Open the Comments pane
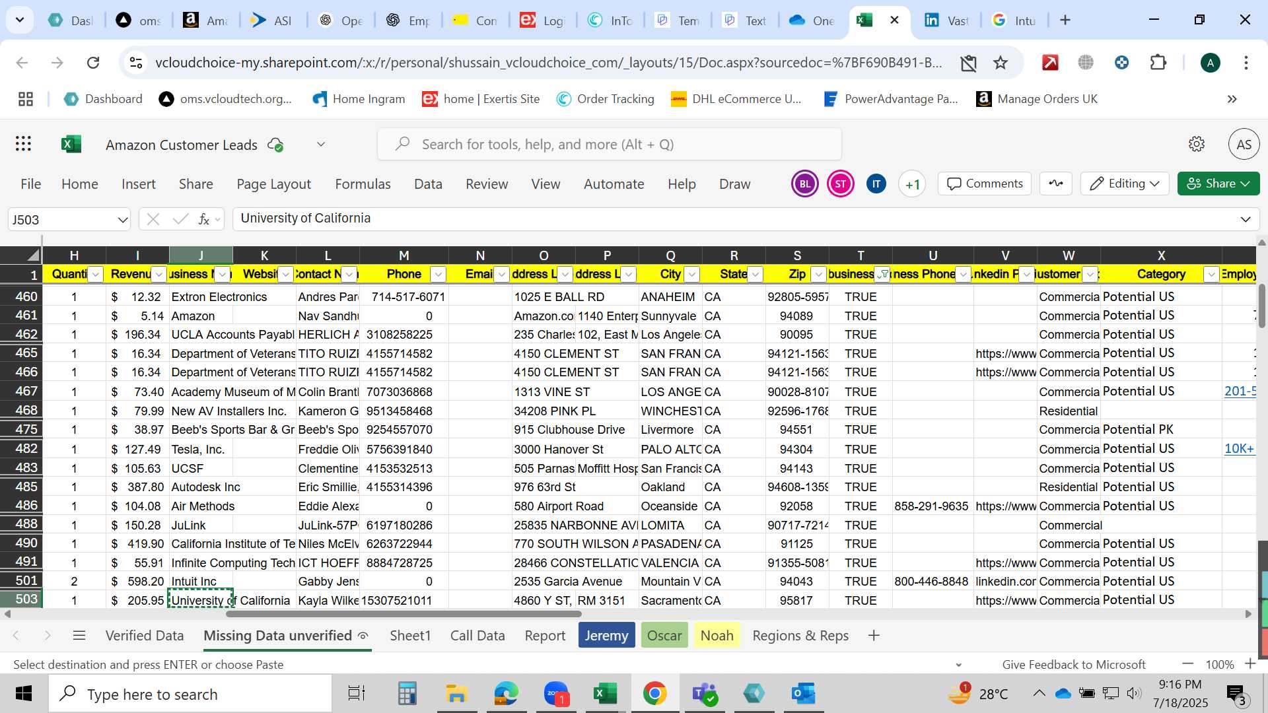The height and width of the screenshot is (713, 1268). pos(985,184)
